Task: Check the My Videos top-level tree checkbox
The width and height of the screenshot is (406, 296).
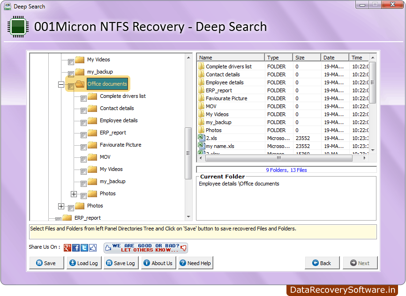Action: 71,62
